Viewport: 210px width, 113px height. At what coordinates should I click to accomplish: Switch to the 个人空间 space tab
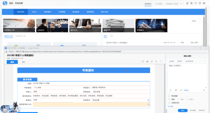point(159,4)
